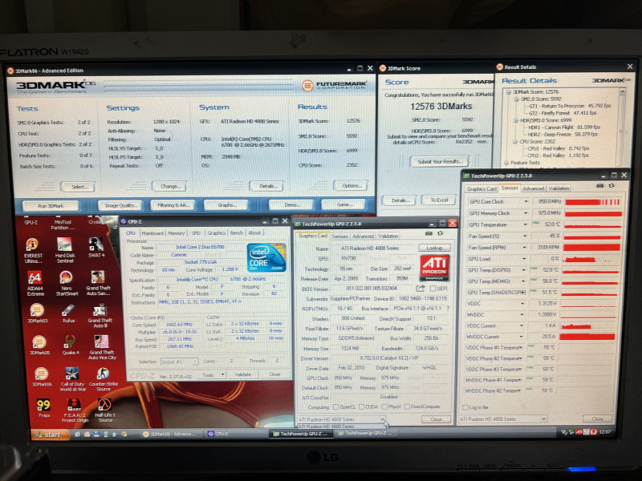This screenshot has width=642, height=481.
Task: Toggle the CUDA checkbox in GPU-Z
Action: 362,406
